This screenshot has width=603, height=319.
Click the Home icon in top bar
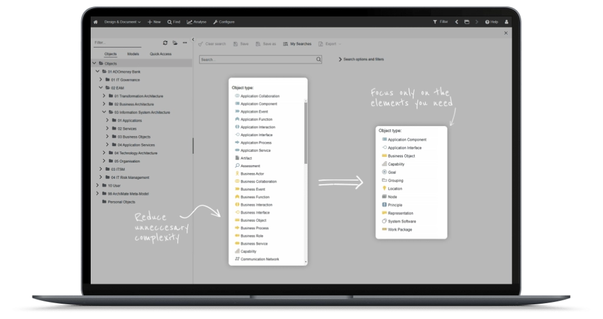click(95, 22)
